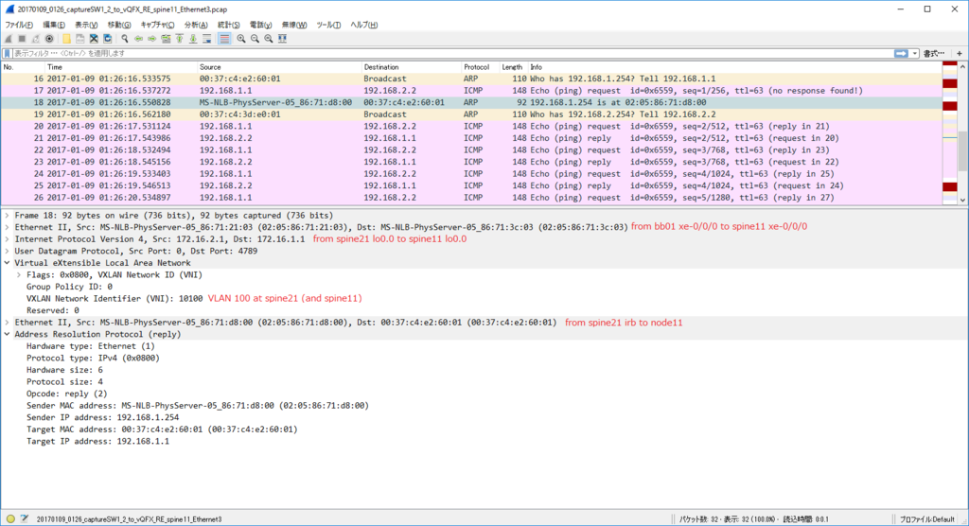Open the 統計(S) menu
Viewport: 969px width, 526px height.
click(229, 25)
